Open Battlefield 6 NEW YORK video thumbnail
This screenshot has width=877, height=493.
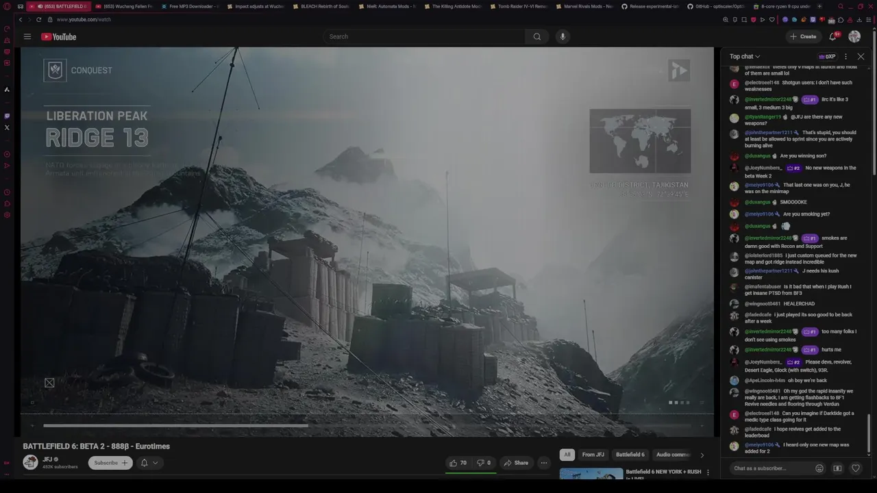(591, 474)
